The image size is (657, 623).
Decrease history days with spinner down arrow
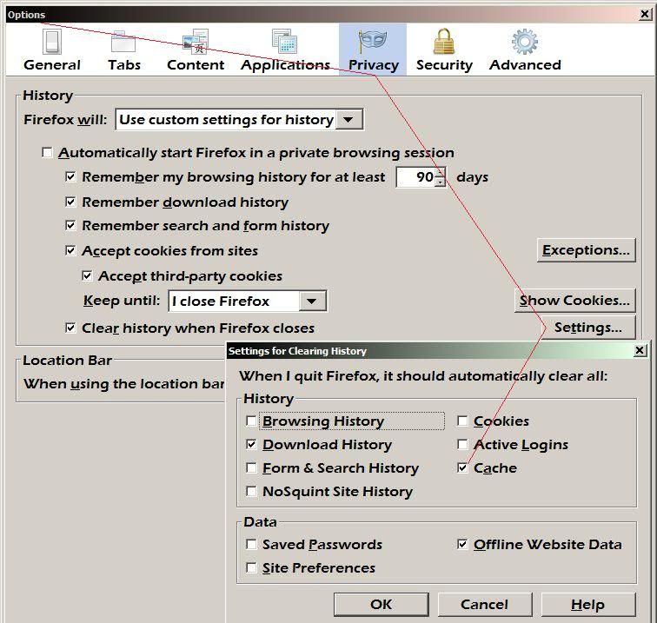(440, 182)
